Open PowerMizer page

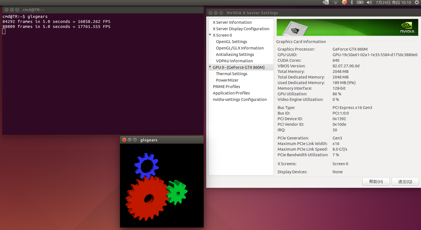[227, 80]
